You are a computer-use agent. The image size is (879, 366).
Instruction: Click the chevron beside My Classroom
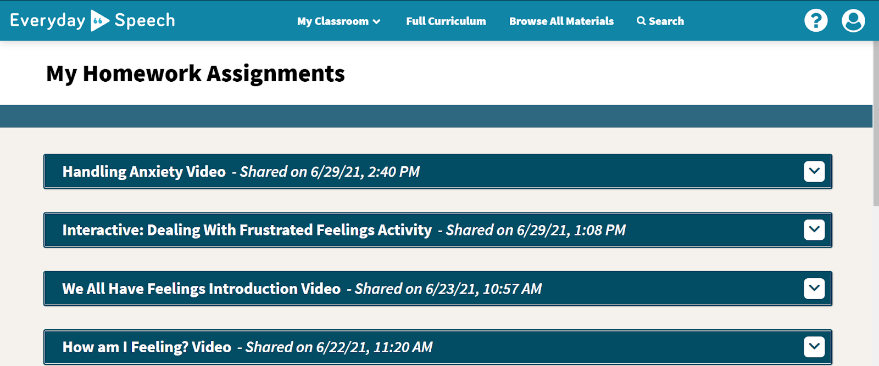376,21
